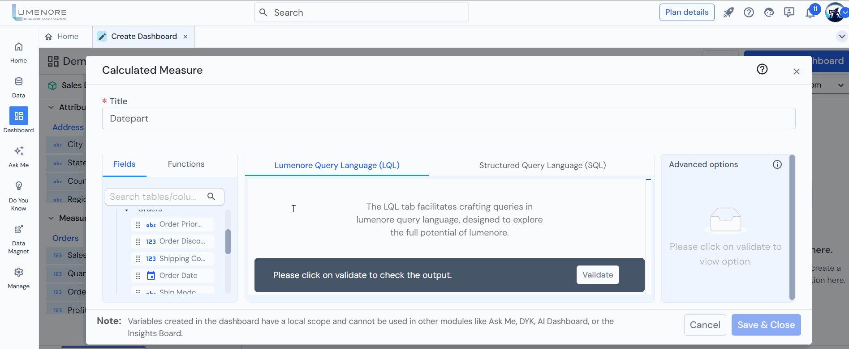Viewport: 849px width, 349px height.
Task: Click the Advanced options info icon
Action: (x=777, y=164)
